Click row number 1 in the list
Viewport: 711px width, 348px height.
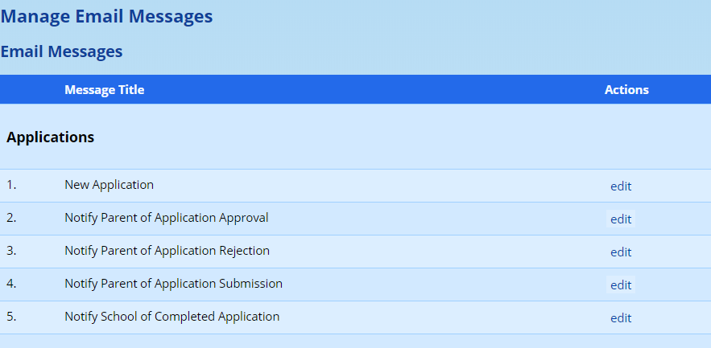11,185
